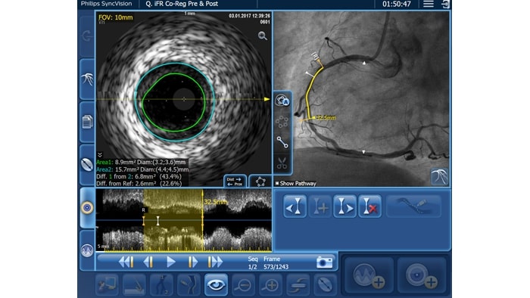The height and width of the screenshot is (298, 530).
Task: Click the Diff. from Ref measurement row
Action: [x=139, y=184]
